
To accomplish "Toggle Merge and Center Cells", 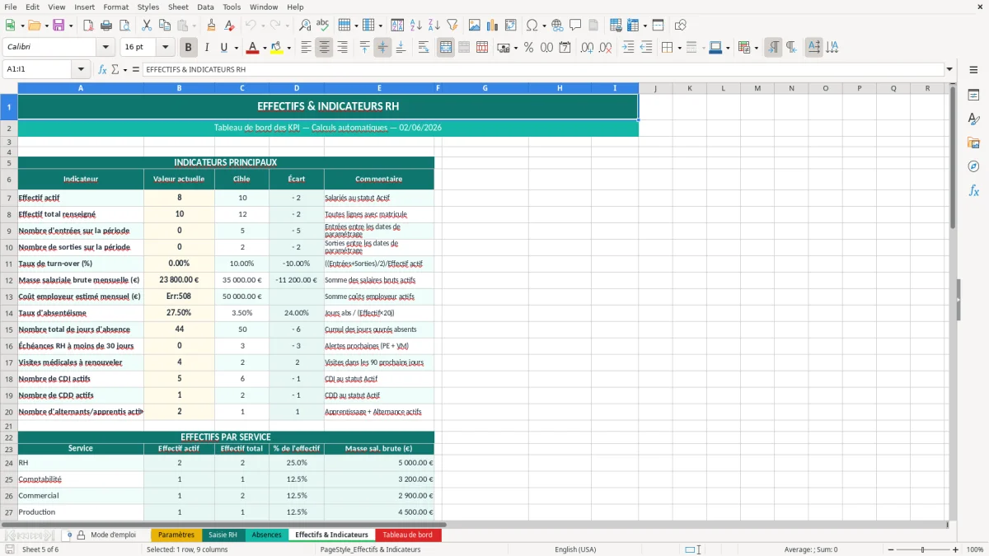I will point(445,48).
